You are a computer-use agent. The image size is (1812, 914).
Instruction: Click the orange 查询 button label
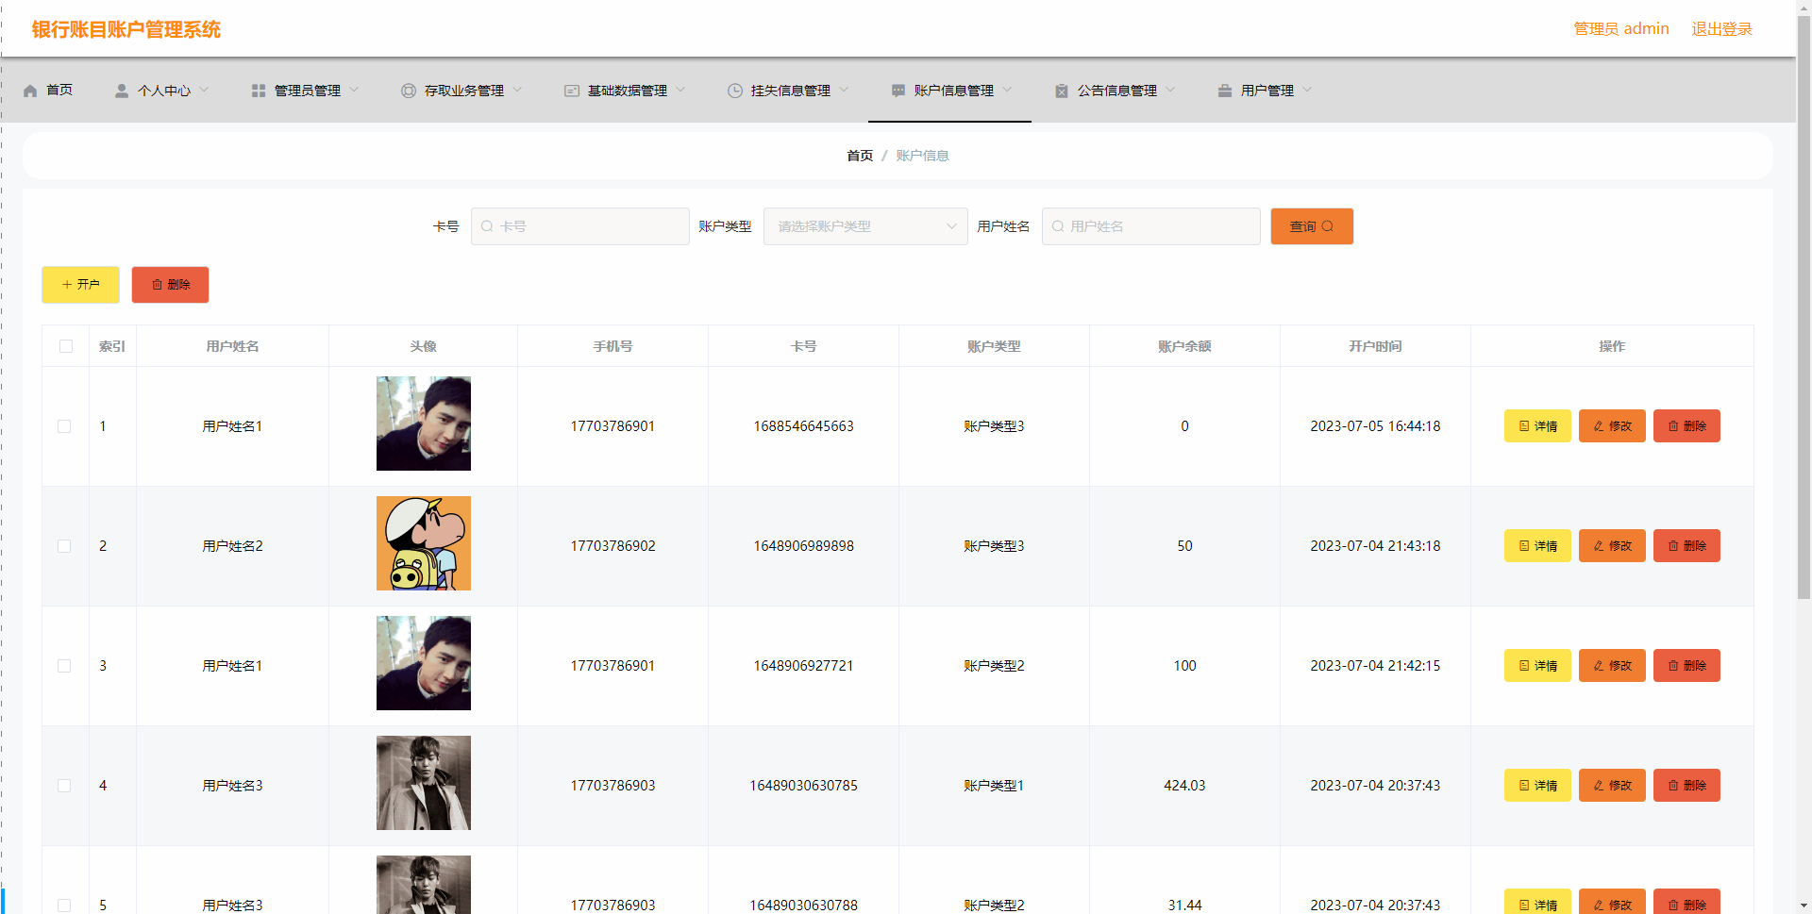coord(1302,226)
